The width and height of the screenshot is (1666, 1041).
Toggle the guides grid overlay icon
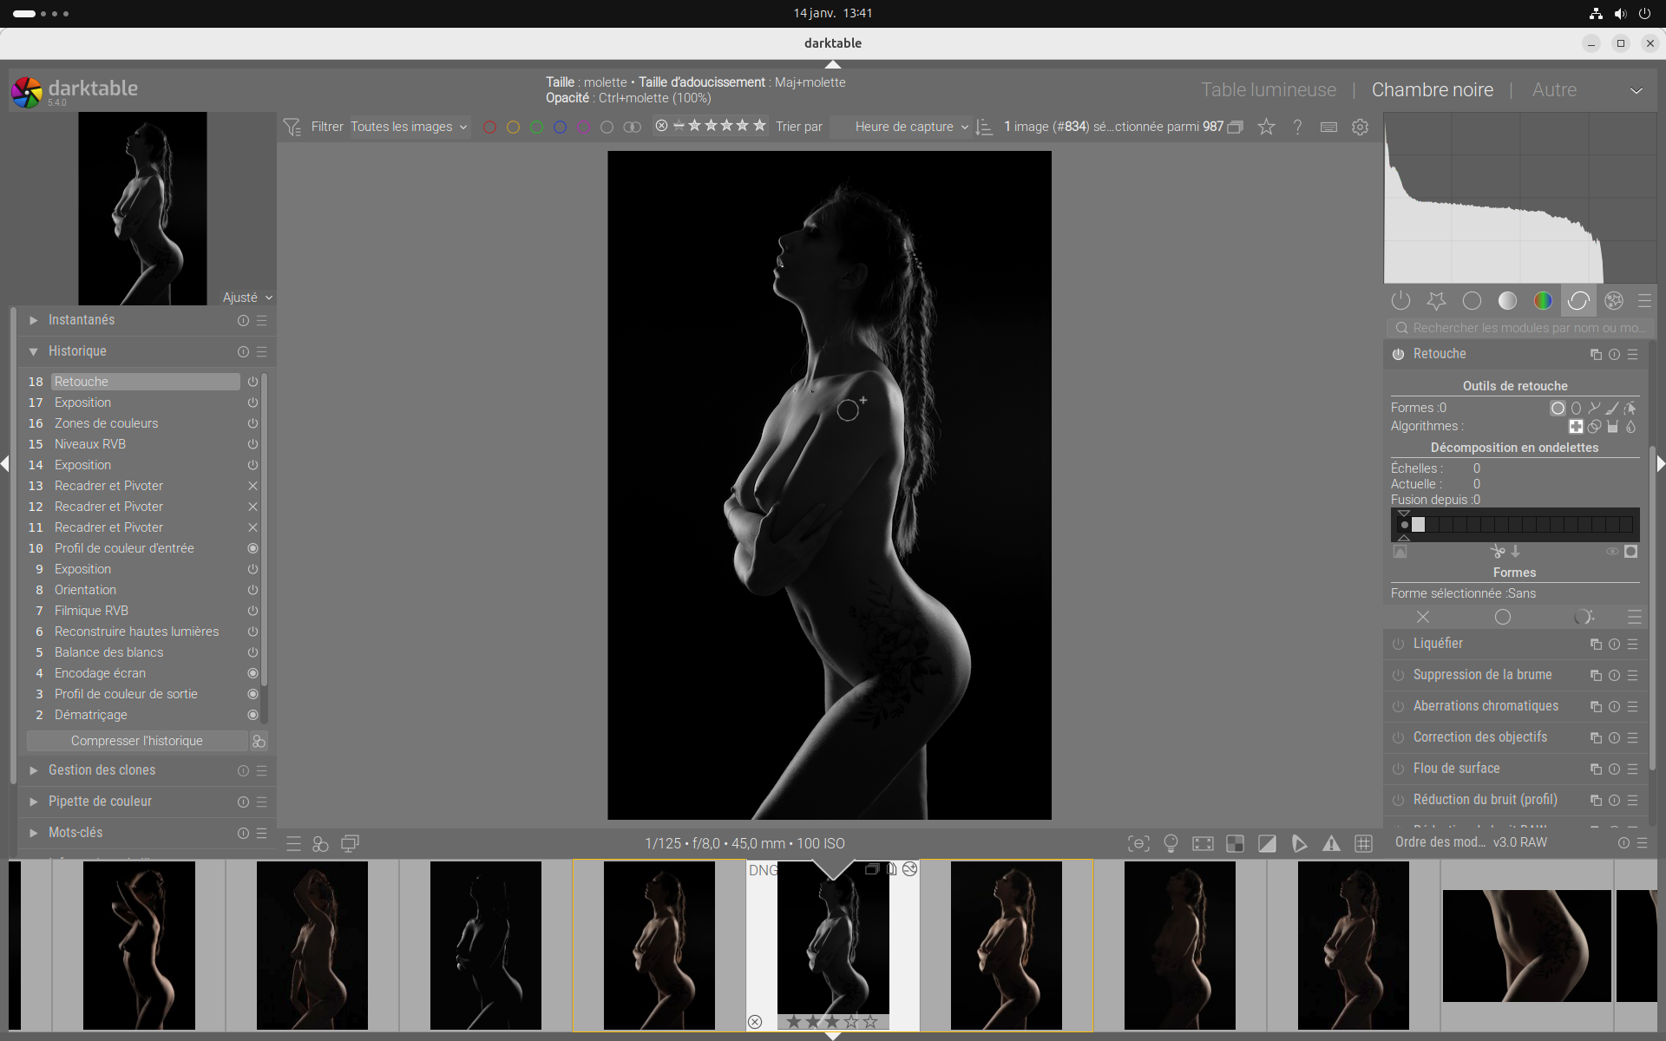(x=1363, y=843)
